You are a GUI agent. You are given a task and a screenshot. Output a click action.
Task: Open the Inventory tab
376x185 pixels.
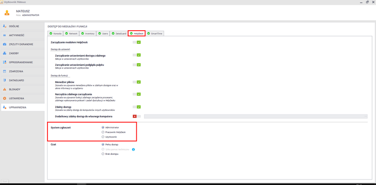[88, 34]
